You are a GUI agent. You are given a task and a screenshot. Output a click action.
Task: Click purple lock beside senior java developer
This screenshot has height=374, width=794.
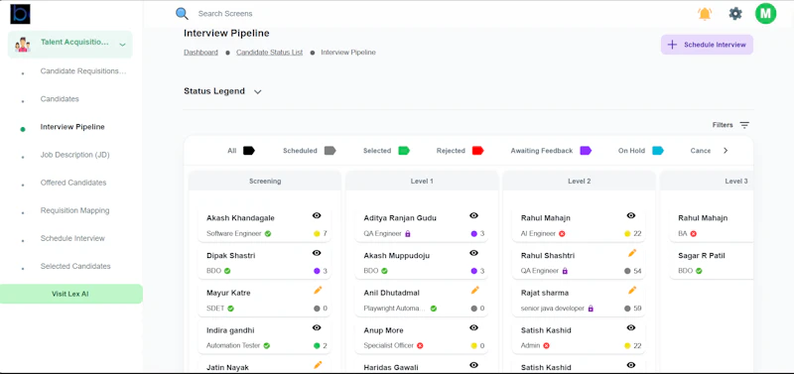pyautogui.click(x=591, y=309)
